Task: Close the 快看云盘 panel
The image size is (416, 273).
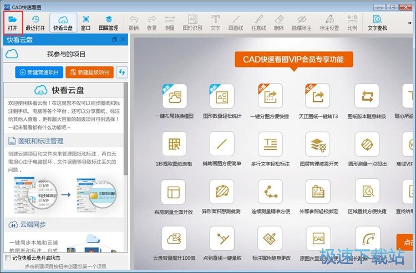Action: 123,39
